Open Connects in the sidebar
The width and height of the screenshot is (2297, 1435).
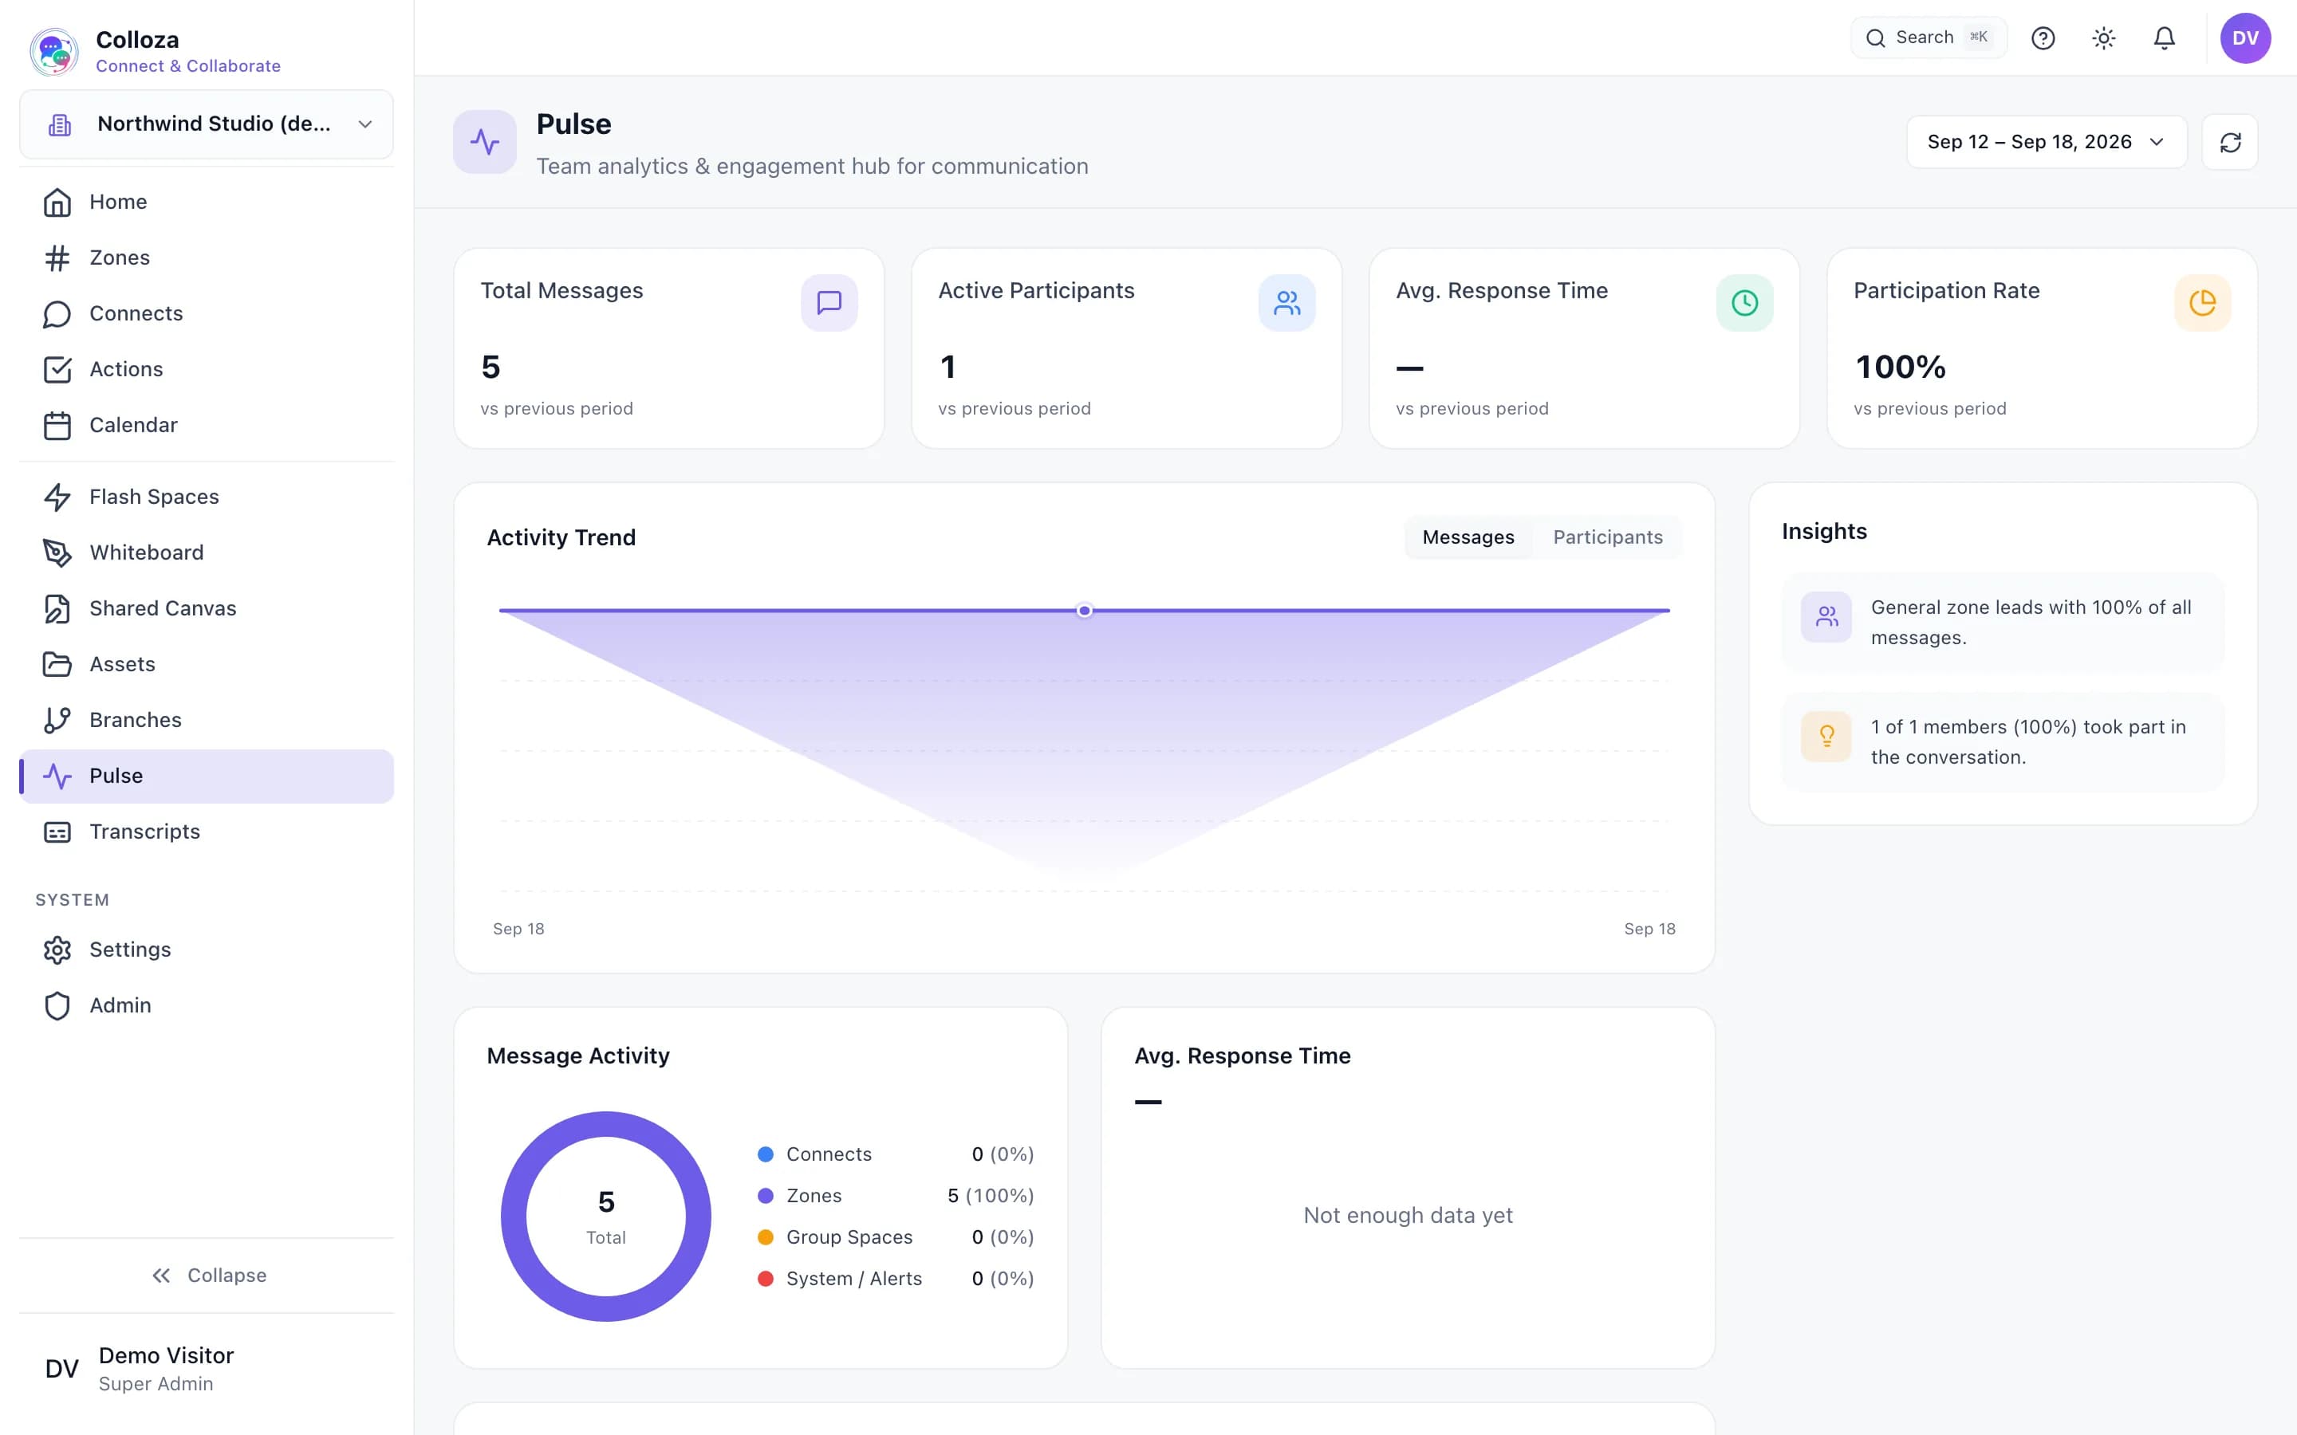pyautogui.click(x=206, y=314)
